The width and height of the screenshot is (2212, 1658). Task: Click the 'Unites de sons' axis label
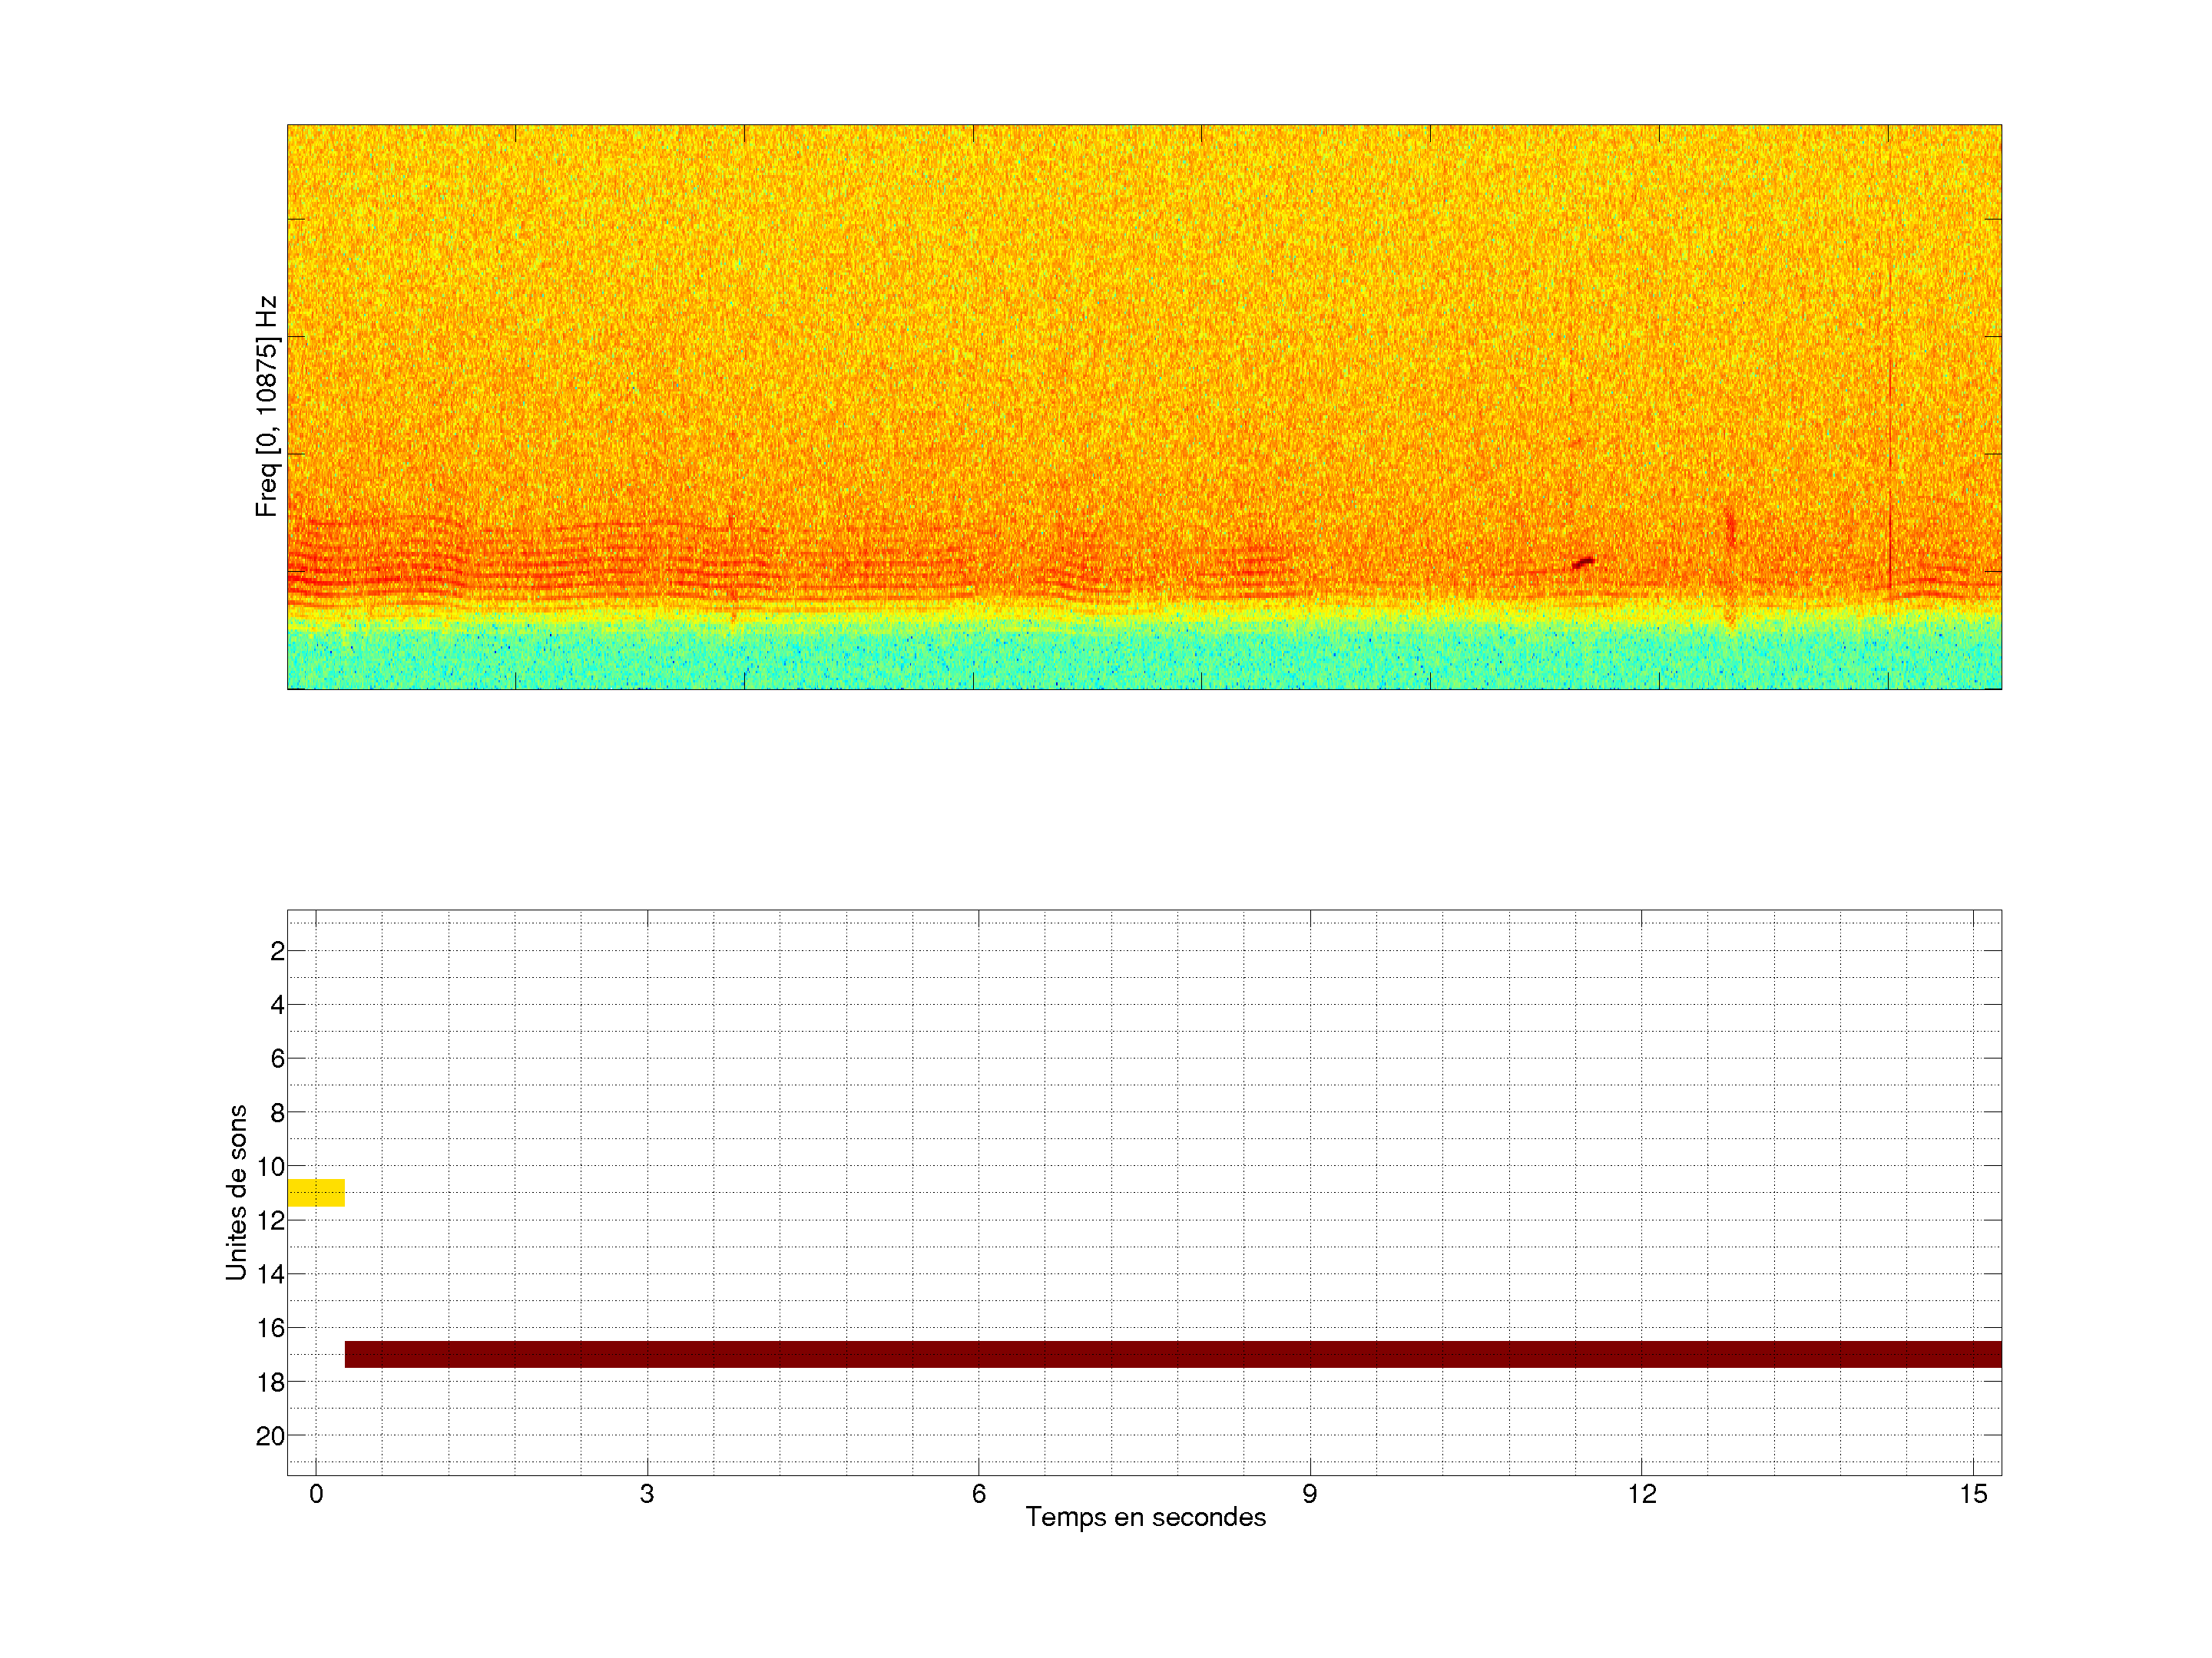point(237,1192)
